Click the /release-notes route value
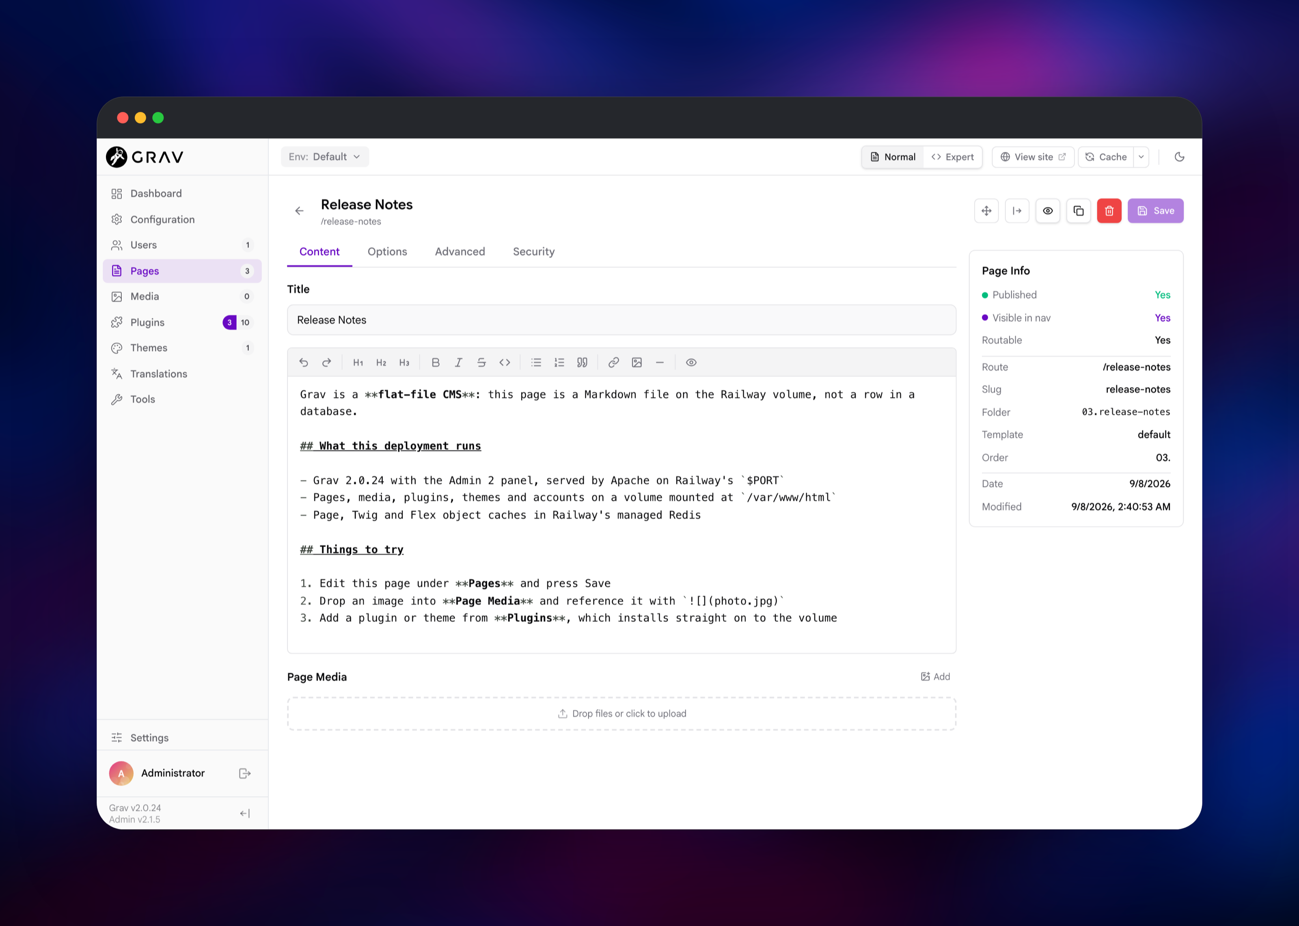This screenshot has width=1299, height=926. 1136,367
